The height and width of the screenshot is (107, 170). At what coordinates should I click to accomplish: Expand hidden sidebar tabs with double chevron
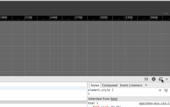(x=146, y=85)
